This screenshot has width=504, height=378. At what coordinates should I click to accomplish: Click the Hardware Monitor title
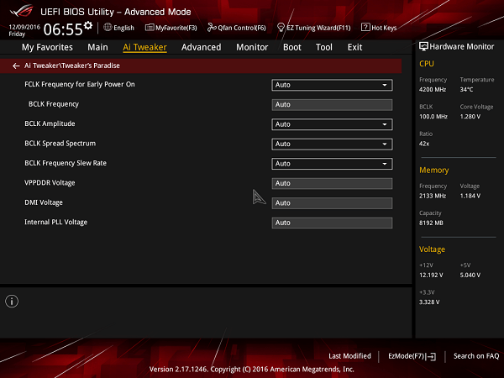[456, 46]
